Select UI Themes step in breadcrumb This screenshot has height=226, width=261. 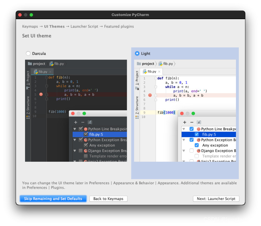54,26
